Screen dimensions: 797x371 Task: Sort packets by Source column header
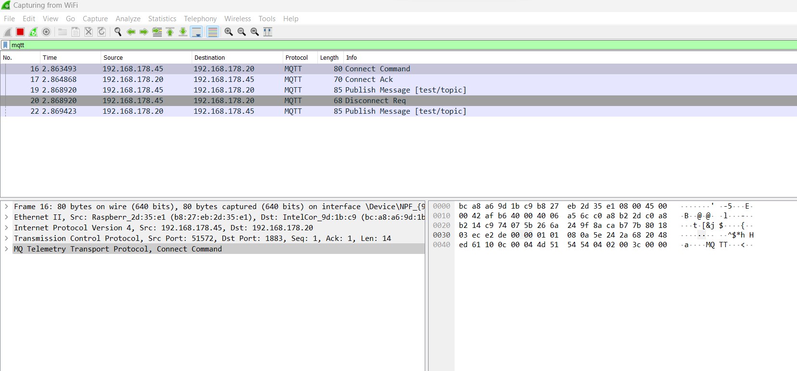click(x=146, y=57)
